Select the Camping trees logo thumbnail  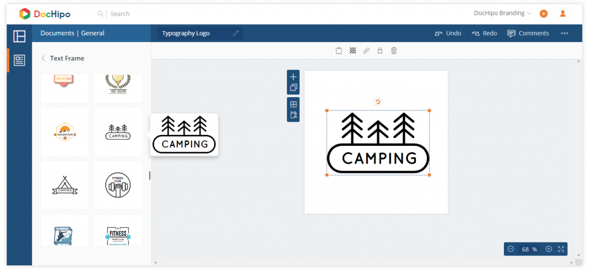(x=118, y=132)
